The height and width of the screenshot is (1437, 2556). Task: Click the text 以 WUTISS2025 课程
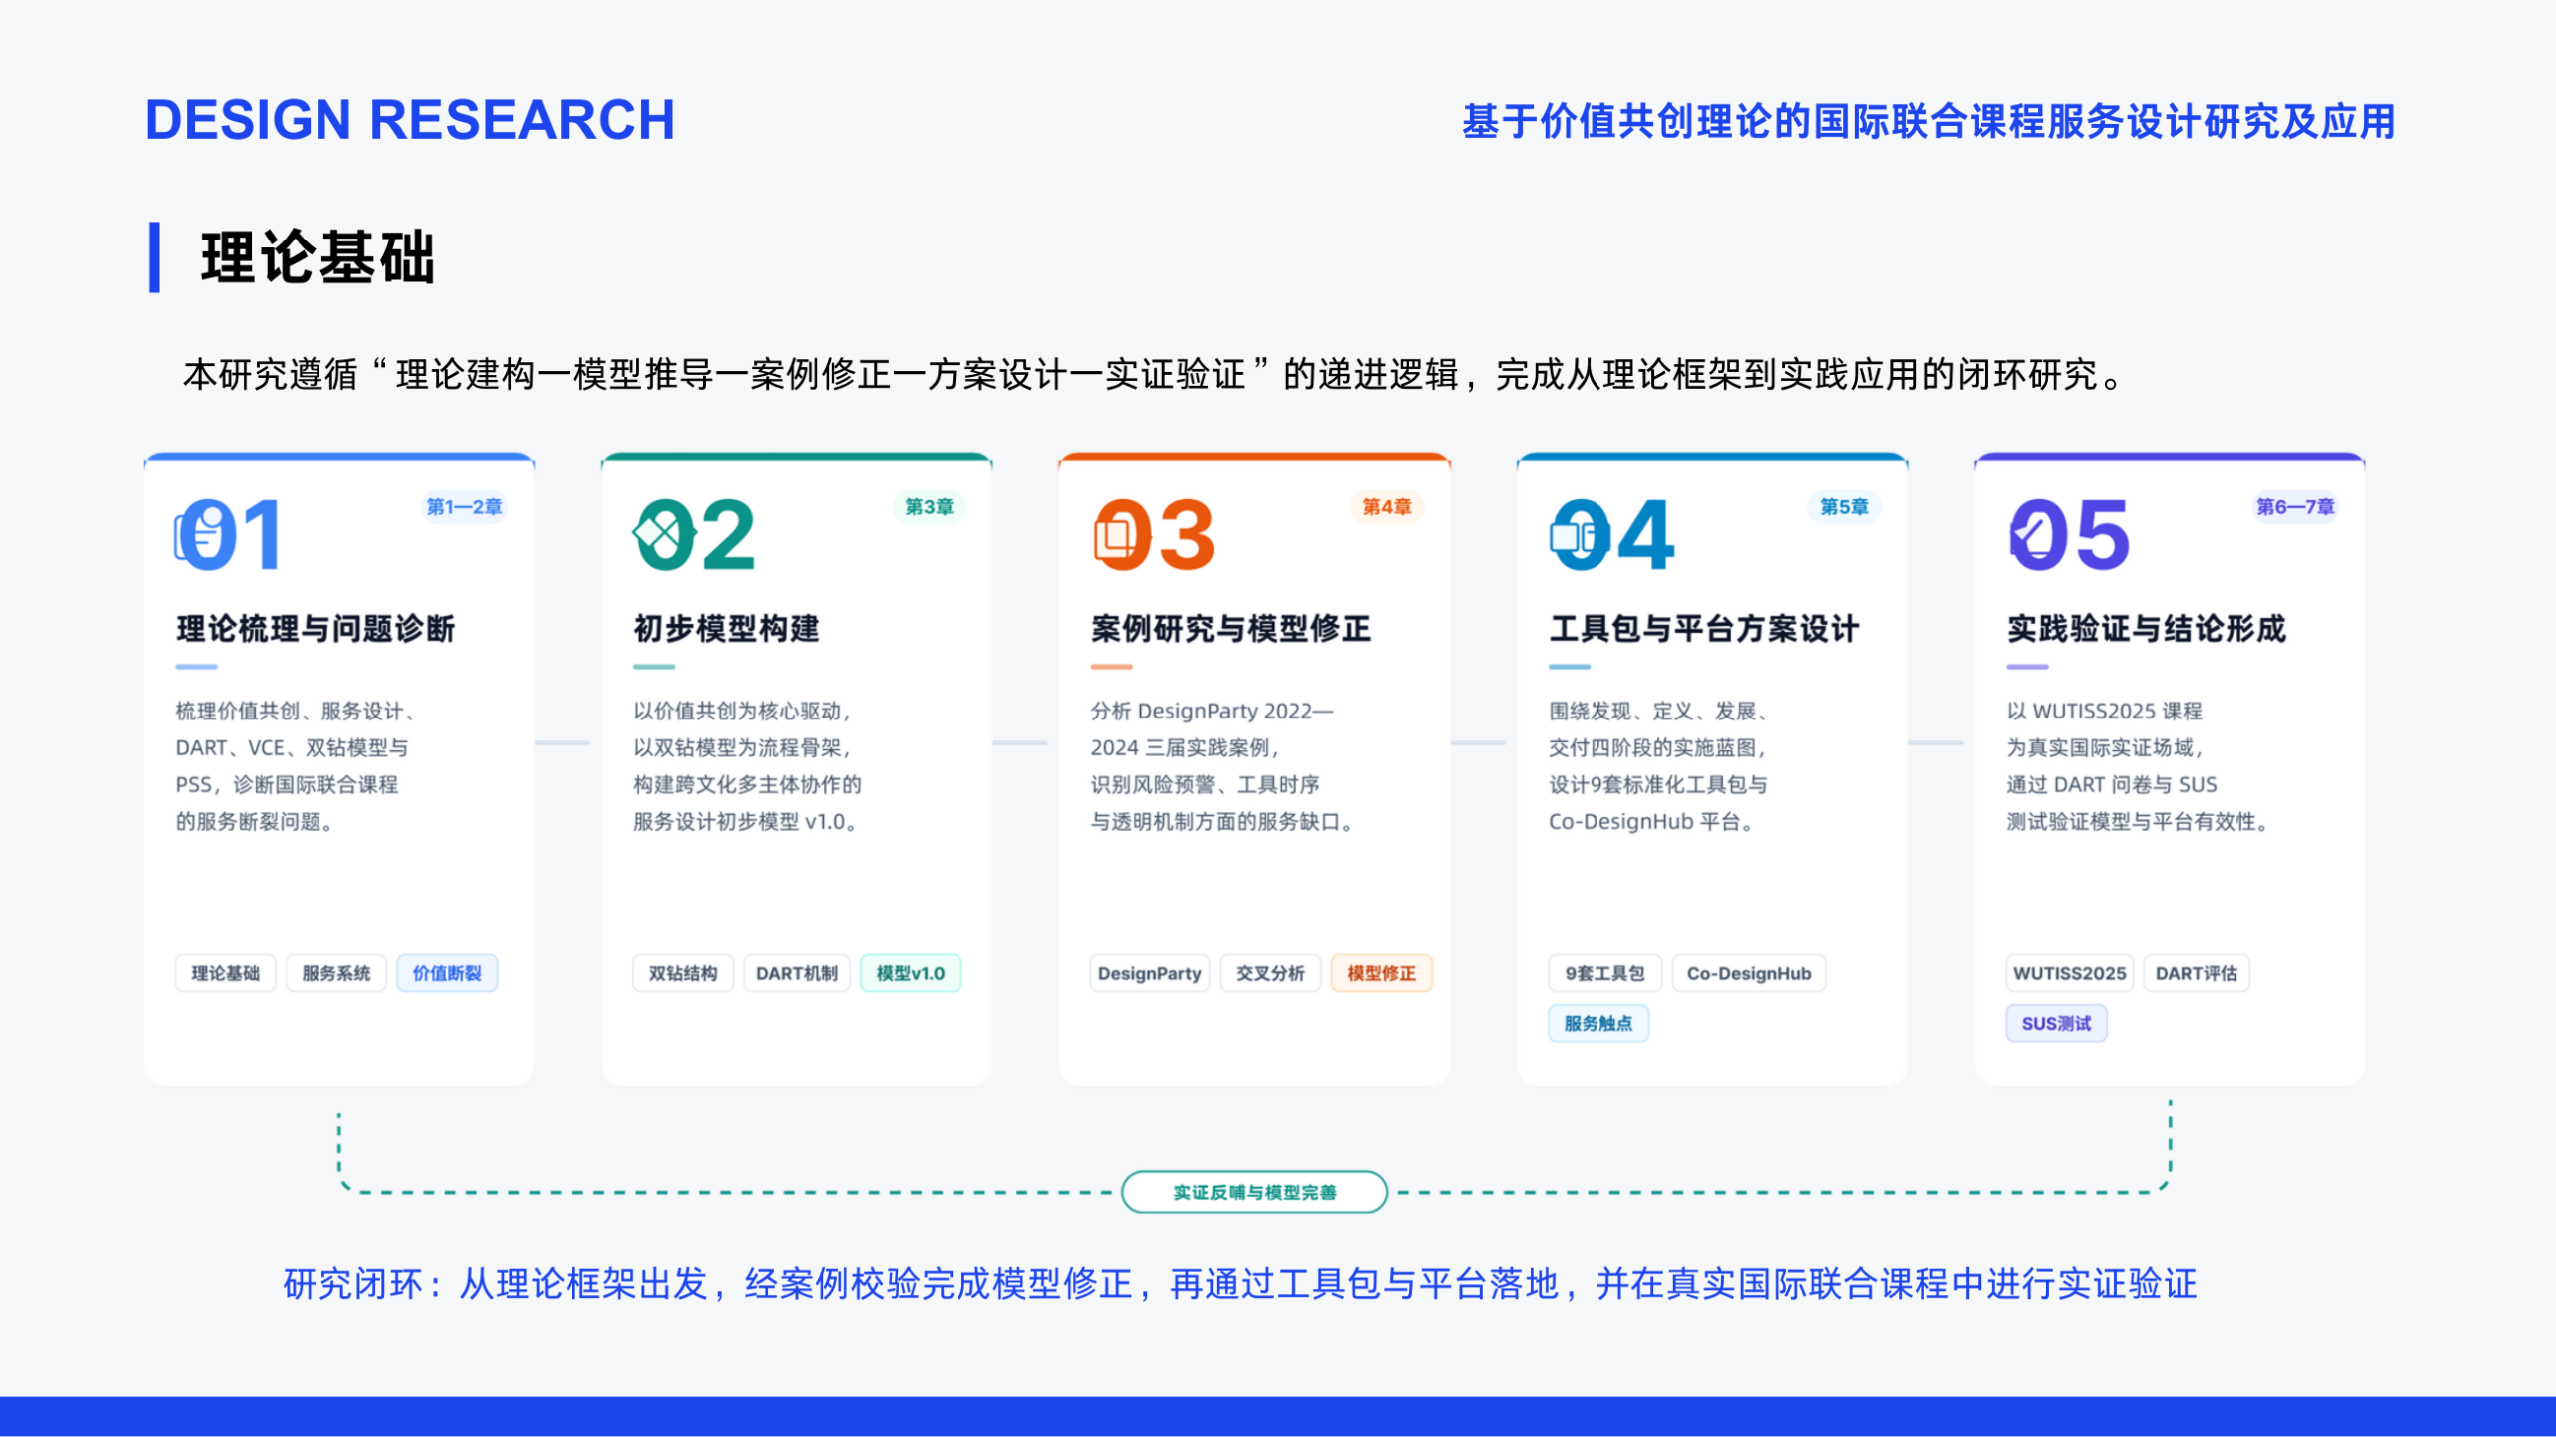(x=2105, y=711)
